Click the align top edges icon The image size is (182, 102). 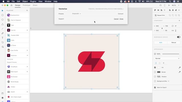pos(155,10)
